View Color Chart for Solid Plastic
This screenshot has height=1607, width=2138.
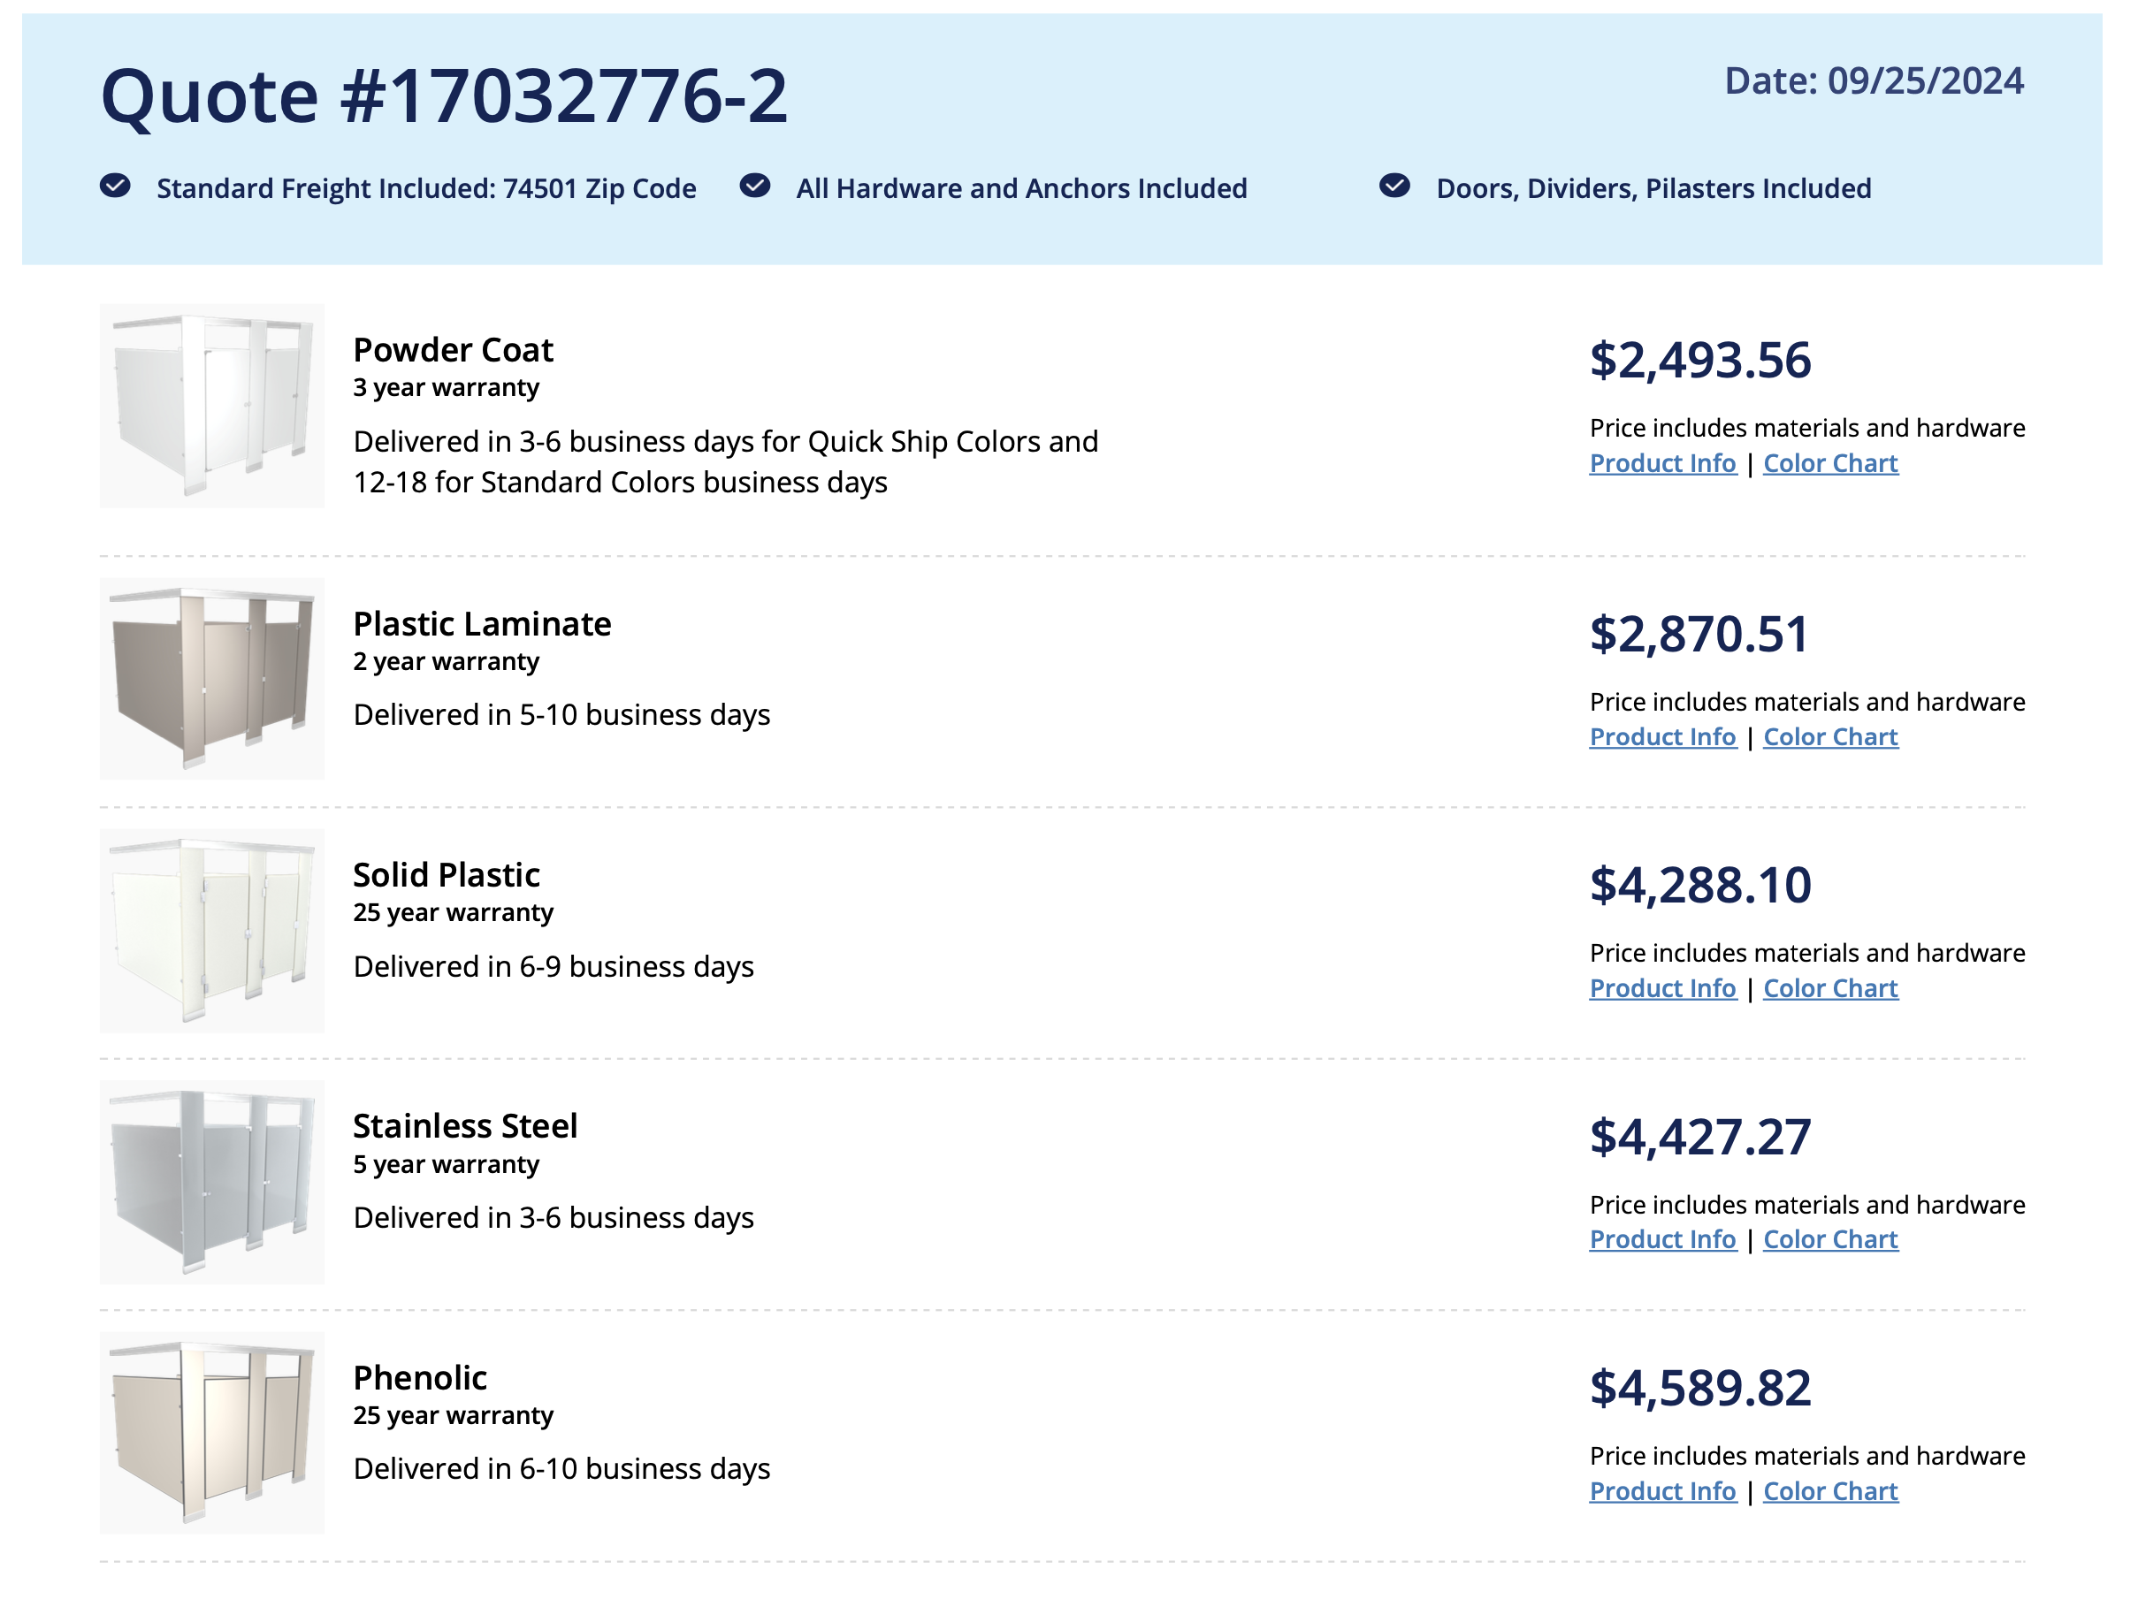pos(1830,988)
